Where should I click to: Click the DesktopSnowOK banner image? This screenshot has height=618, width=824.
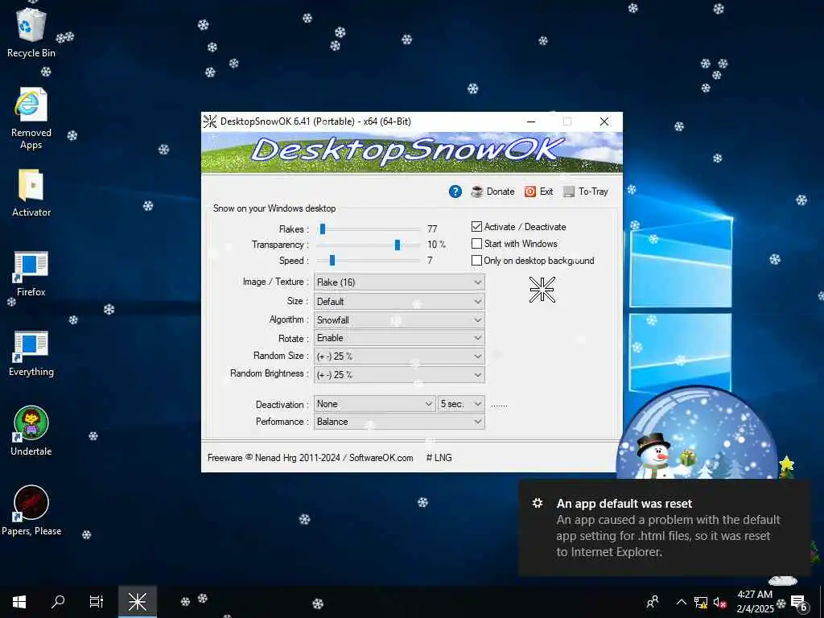pyautogui.click(x=412, y=152)
